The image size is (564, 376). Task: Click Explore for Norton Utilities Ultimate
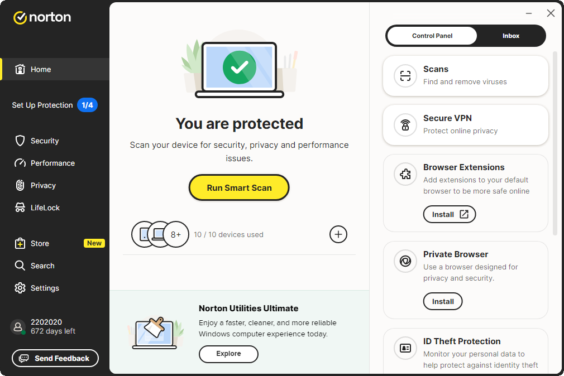(x=228, y=354)
